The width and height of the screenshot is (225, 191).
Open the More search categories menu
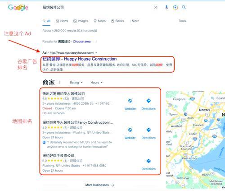[x=134, y=21]
